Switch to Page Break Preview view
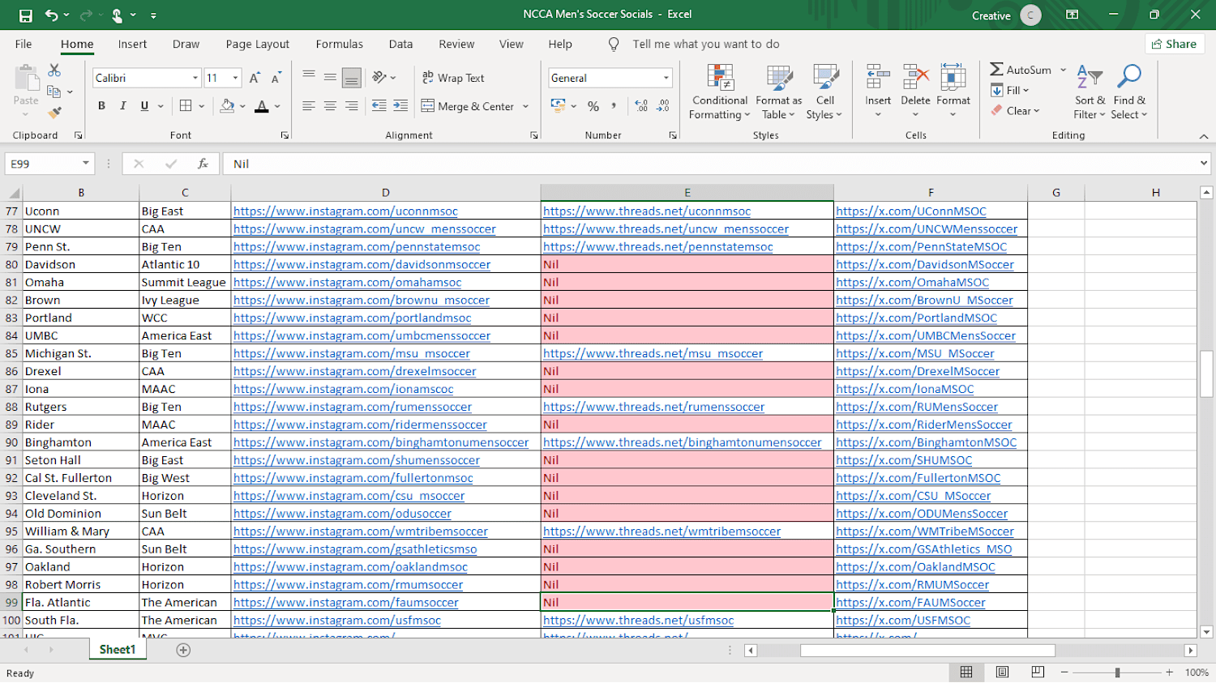The image size is (1216, 683). 1038,672
